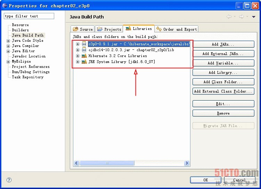Click the ojdbc14-10.2.0.3.jar jar icon

[84, 50]
